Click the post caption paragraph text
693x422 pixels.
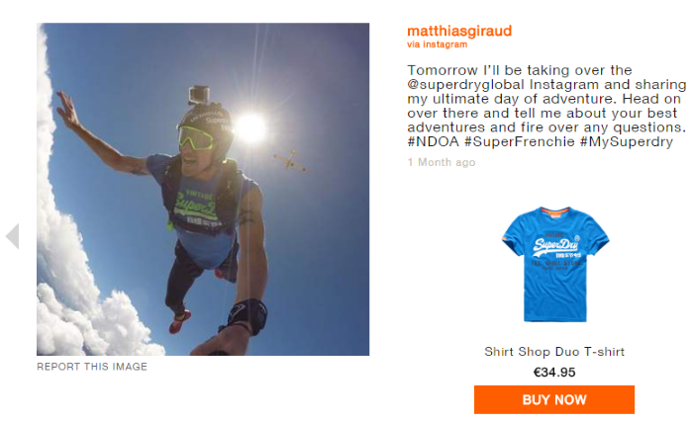click(546, 106)
